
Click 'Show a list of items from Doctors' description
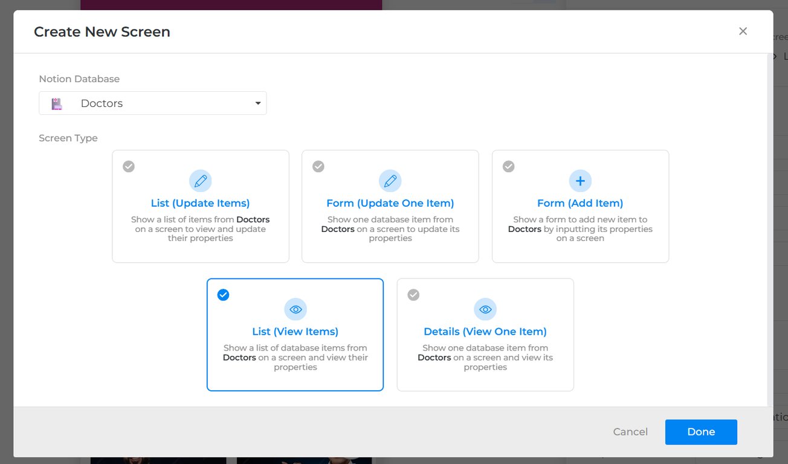(x=201, y=229)
